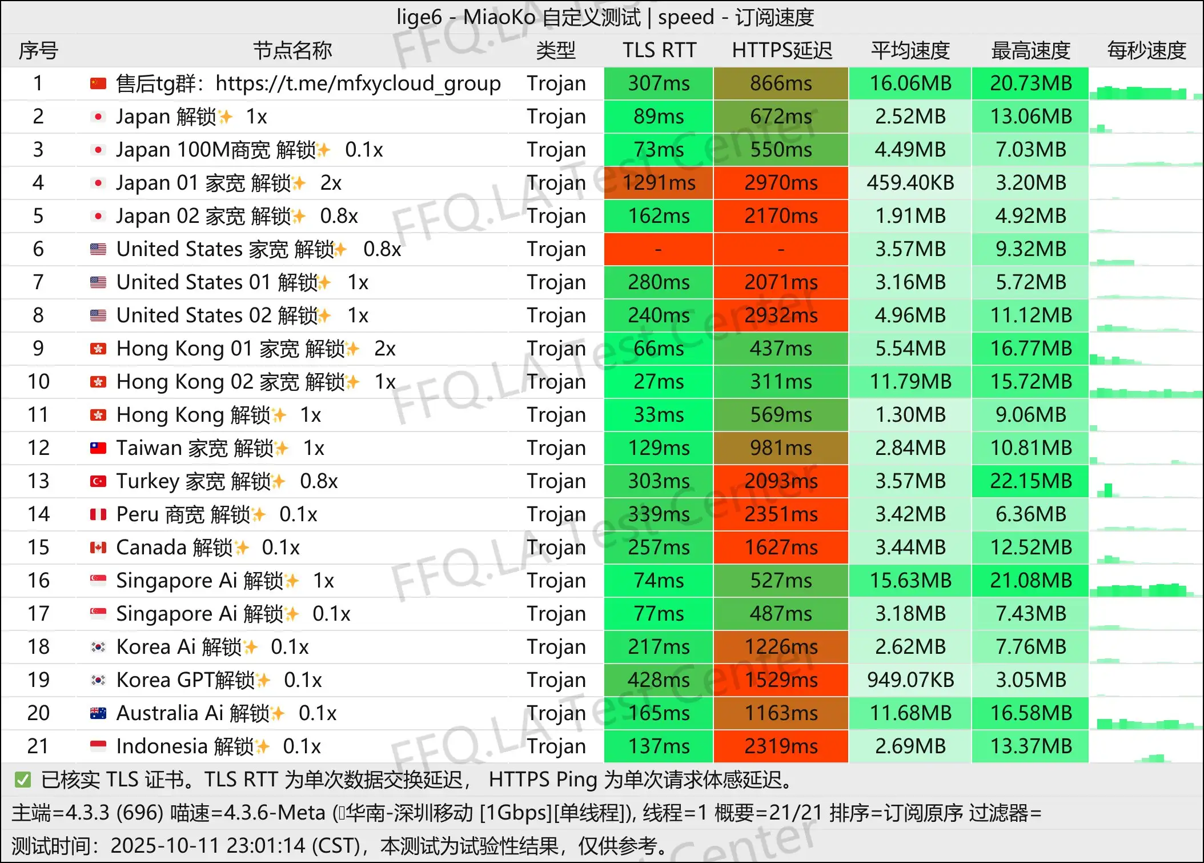Click the red empty TLS RTT cell in row 6
1204x863 pixels.
tap(658, 249)
